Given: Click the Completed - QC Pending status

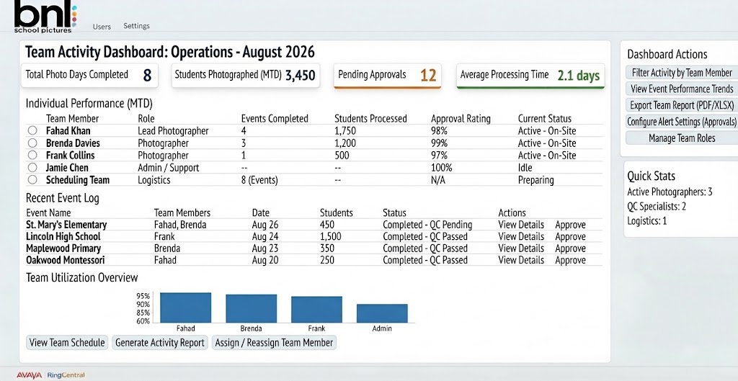Looking at the screenshot, I should [427, 225].
